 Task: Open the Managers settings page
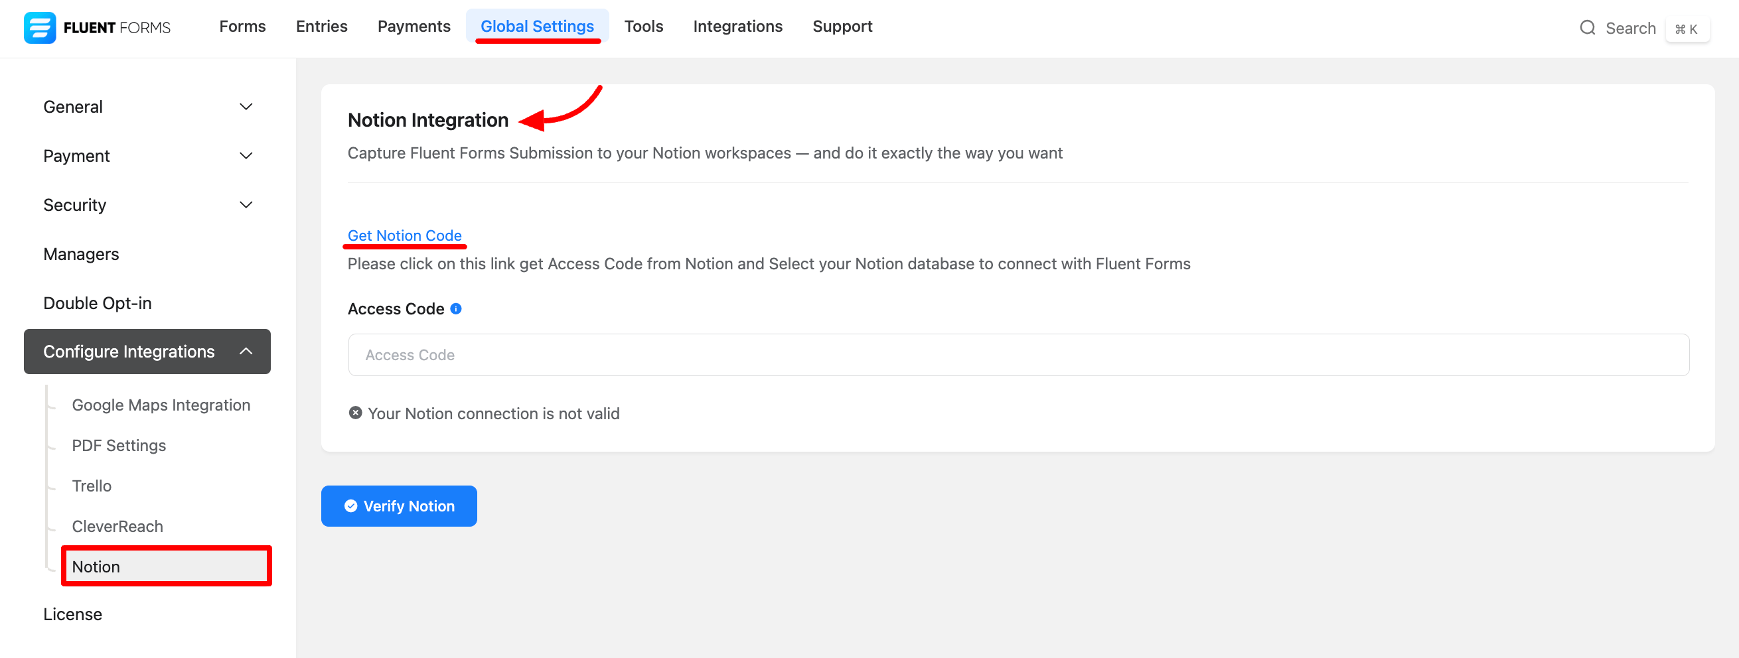point(81,255)
